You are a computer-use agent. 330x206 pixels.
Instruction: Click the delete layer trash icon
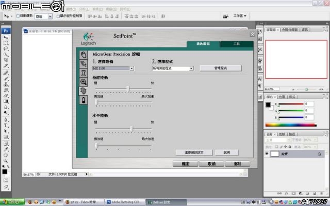click(321, 193)
